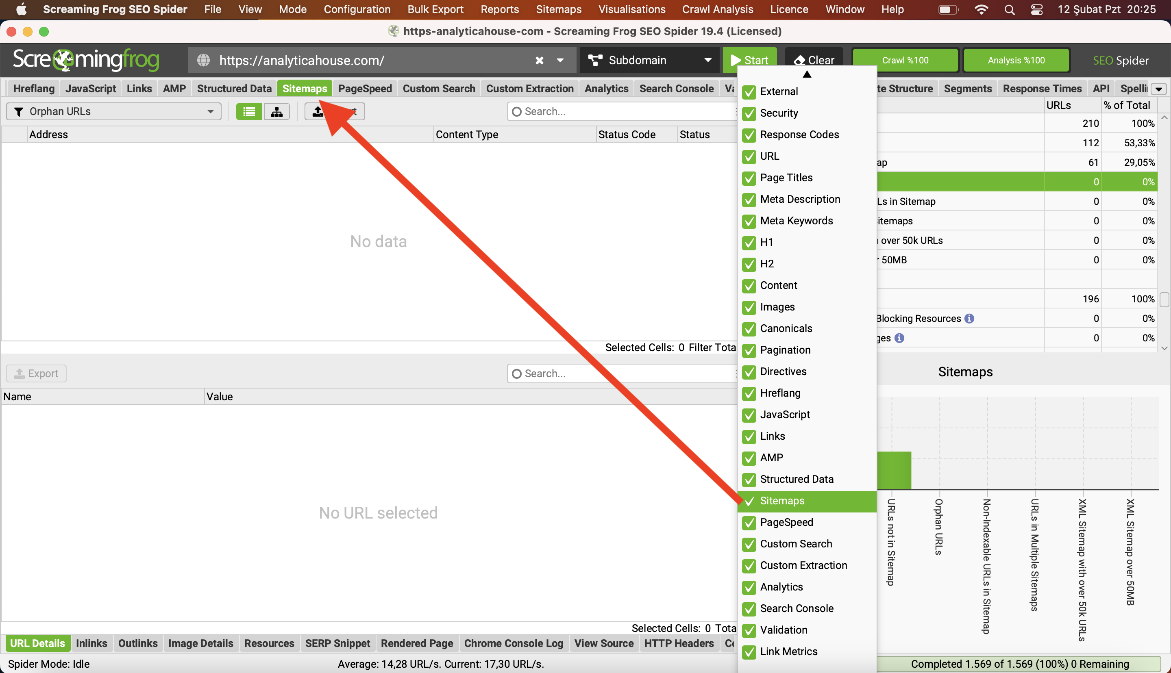Click the scroll-up triangle in tab list
Screen dimensions: 1171x673
click(x=807, y=74)
